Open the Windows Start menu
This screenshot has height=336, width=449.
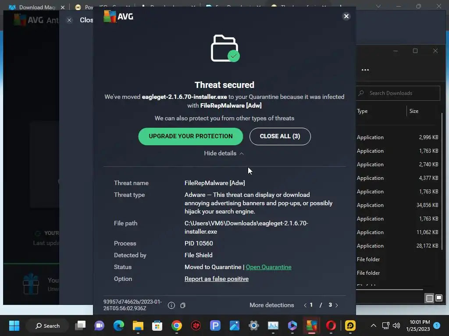14,325
